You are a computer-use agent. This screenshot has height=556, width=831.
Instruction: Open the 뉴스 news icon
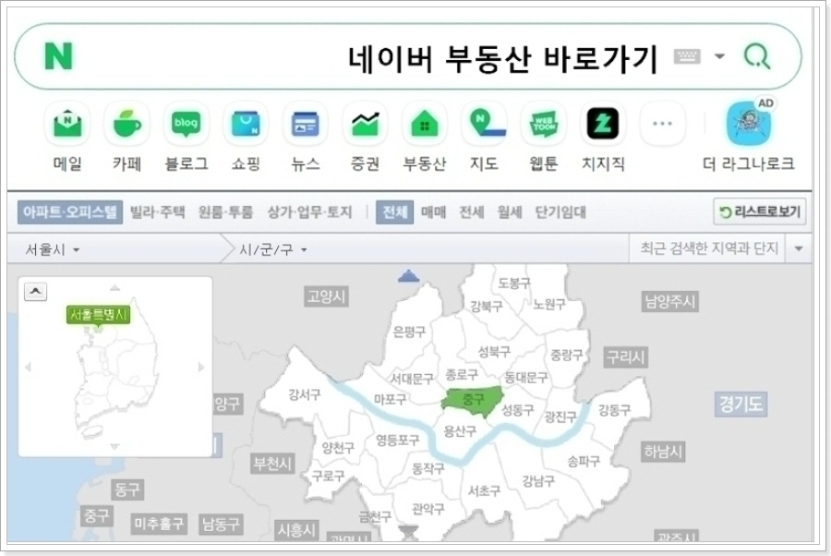tap(306, 124)
